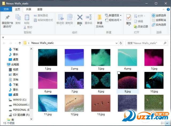Switch to the Share (共享) tab

click(x=29, y=9)
